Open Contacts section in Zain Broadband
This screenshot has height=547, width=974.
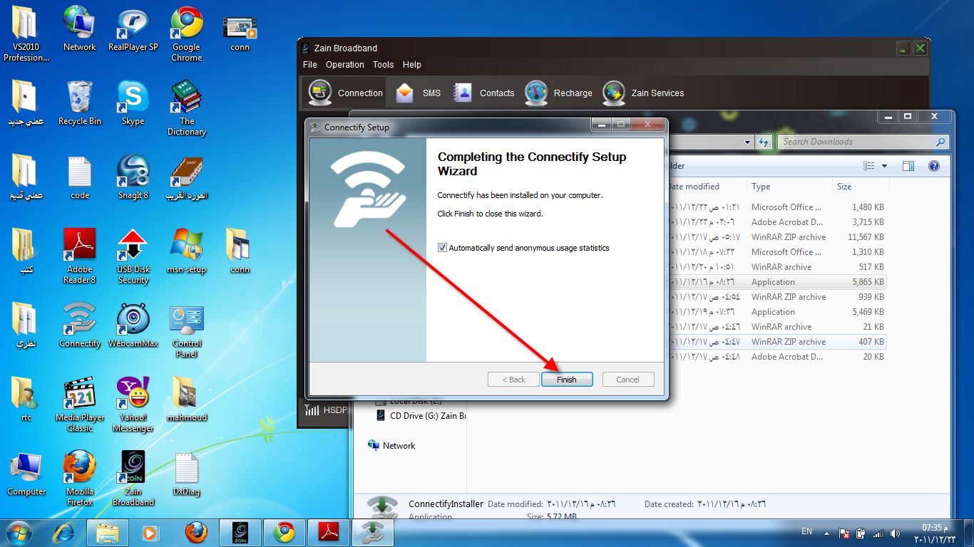[483, 93]
